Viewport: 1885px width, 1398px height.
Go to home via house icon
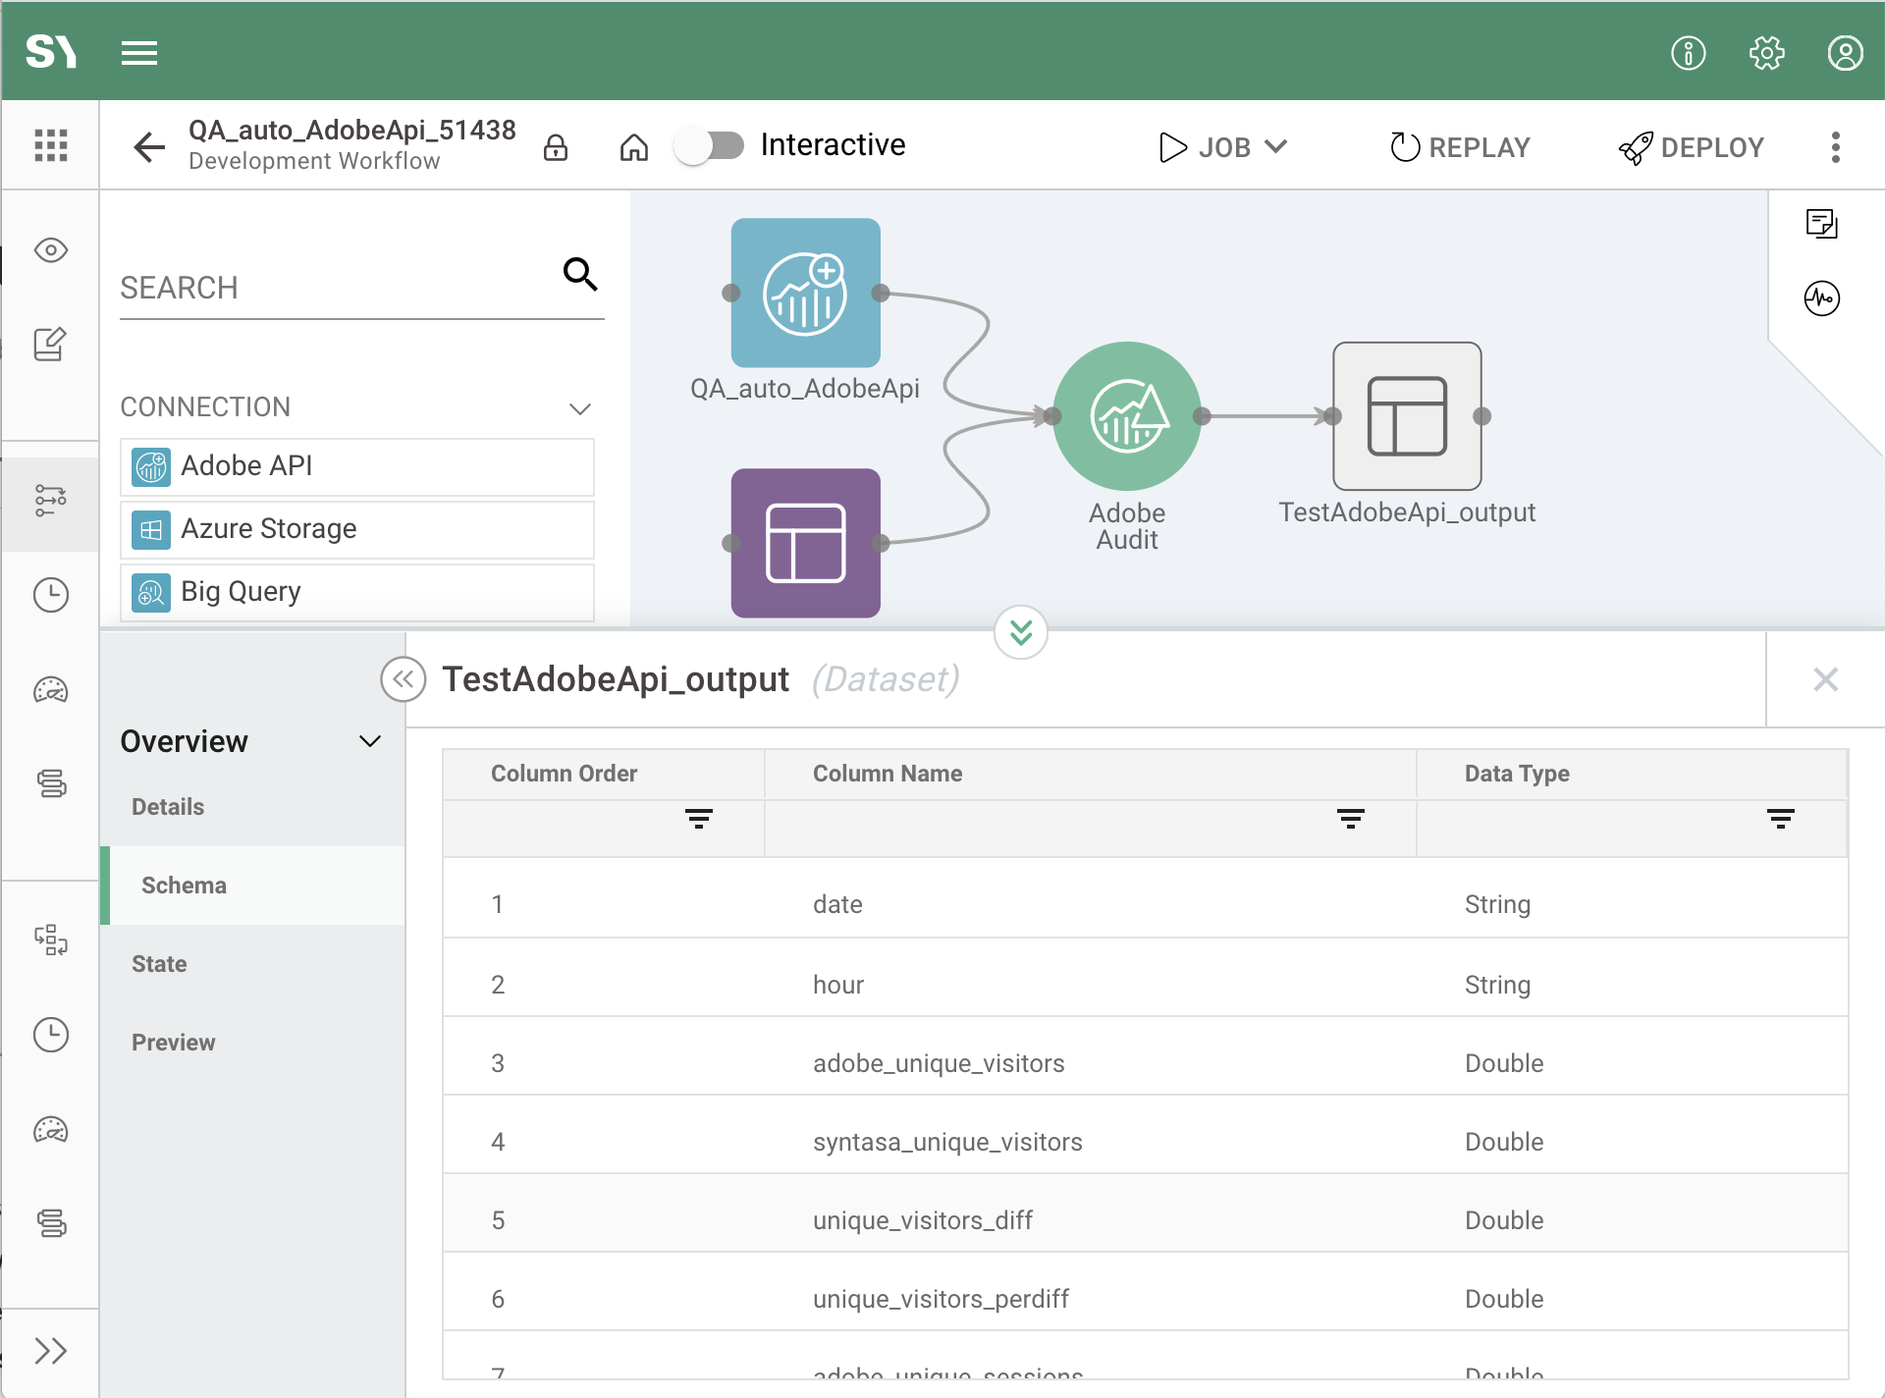pos(634,147)
